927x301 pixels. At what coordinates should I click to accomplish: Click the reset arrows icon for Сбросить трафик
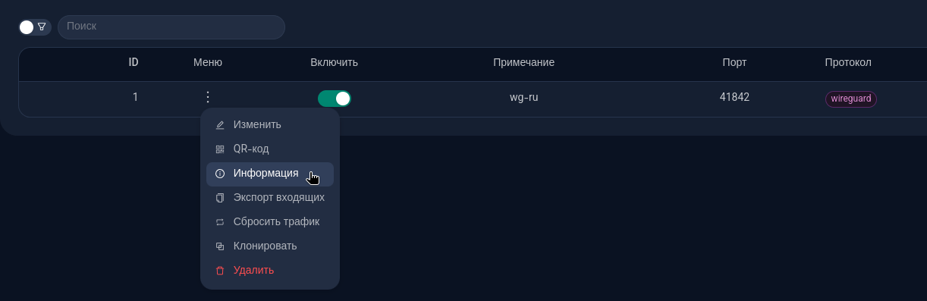pos(220,222)
